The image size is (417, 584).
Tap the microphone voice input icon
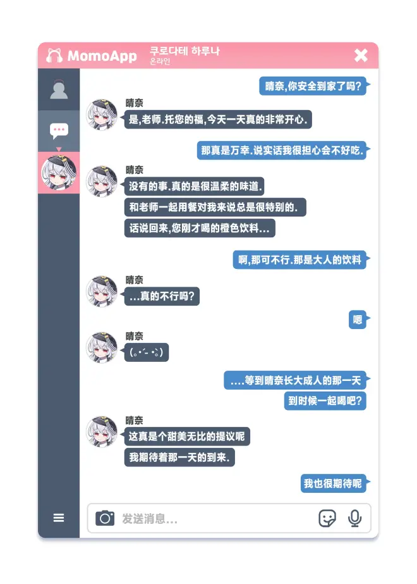[x=354, y=518]
